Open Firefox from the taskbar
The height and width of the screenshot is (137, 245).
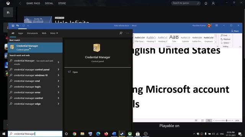[106, 134]
